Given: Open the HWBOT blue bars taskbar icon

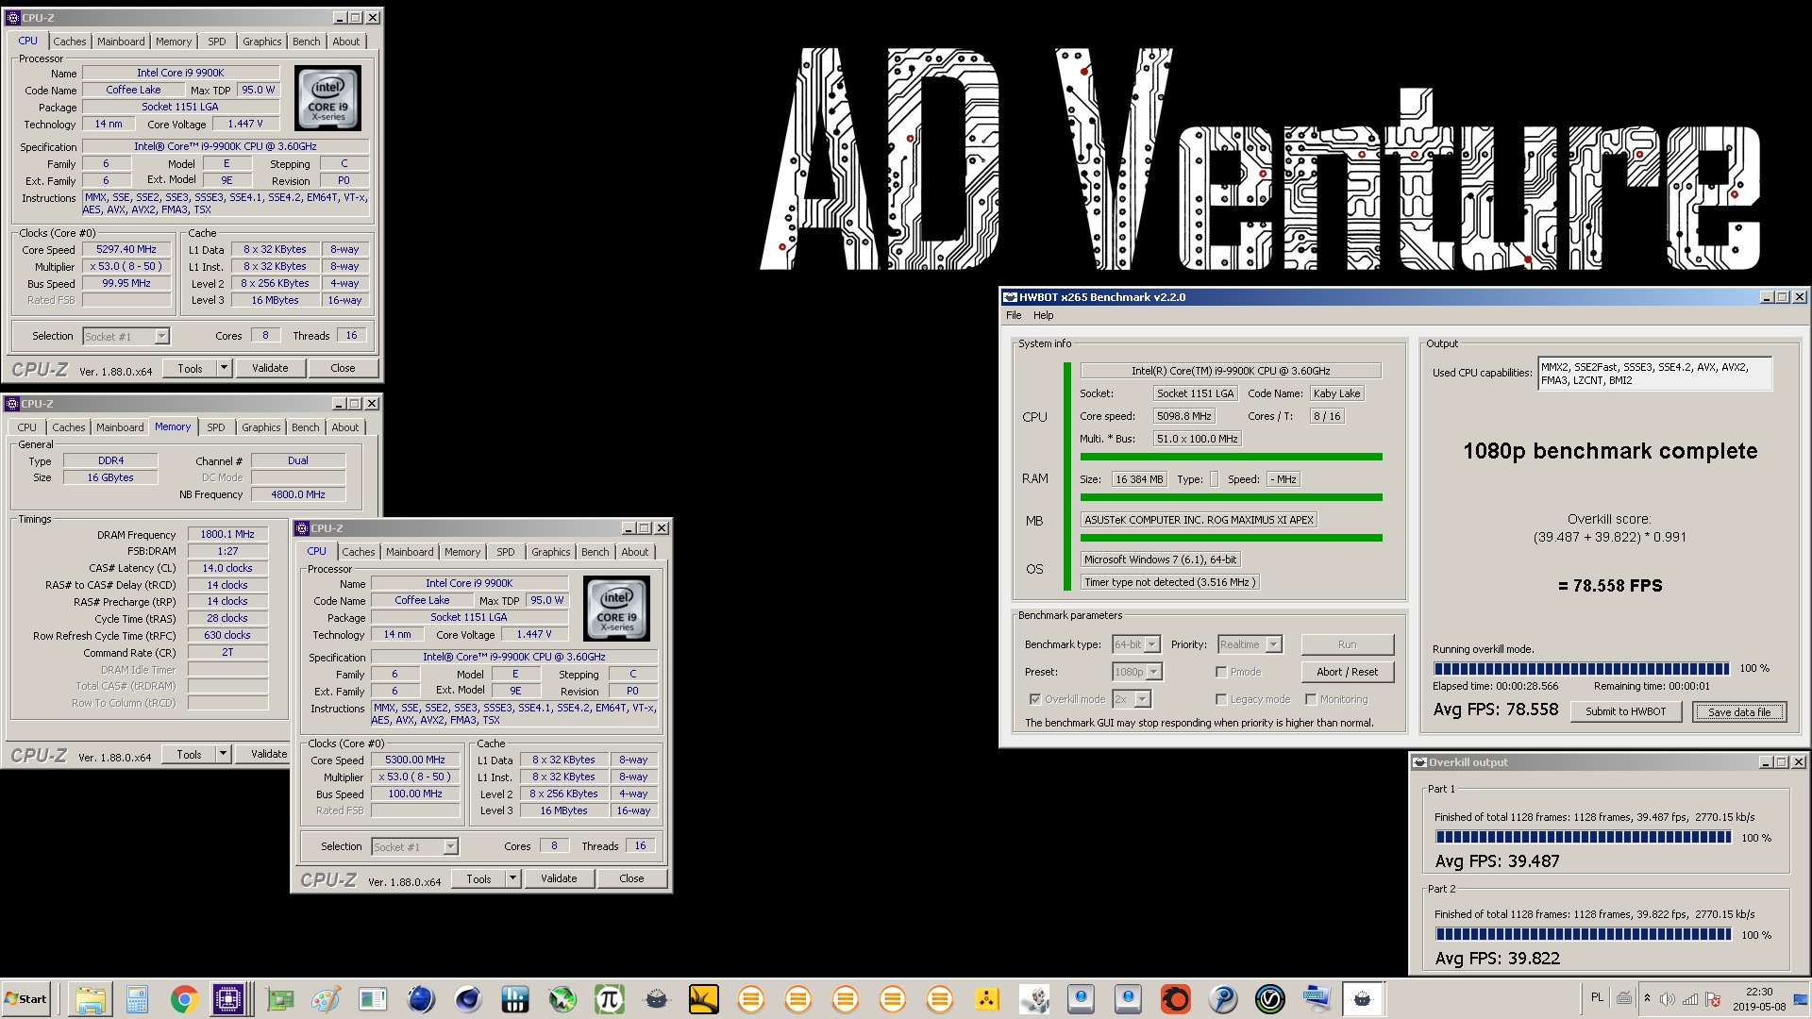Looking at the screenshot, I should [515, 999].
